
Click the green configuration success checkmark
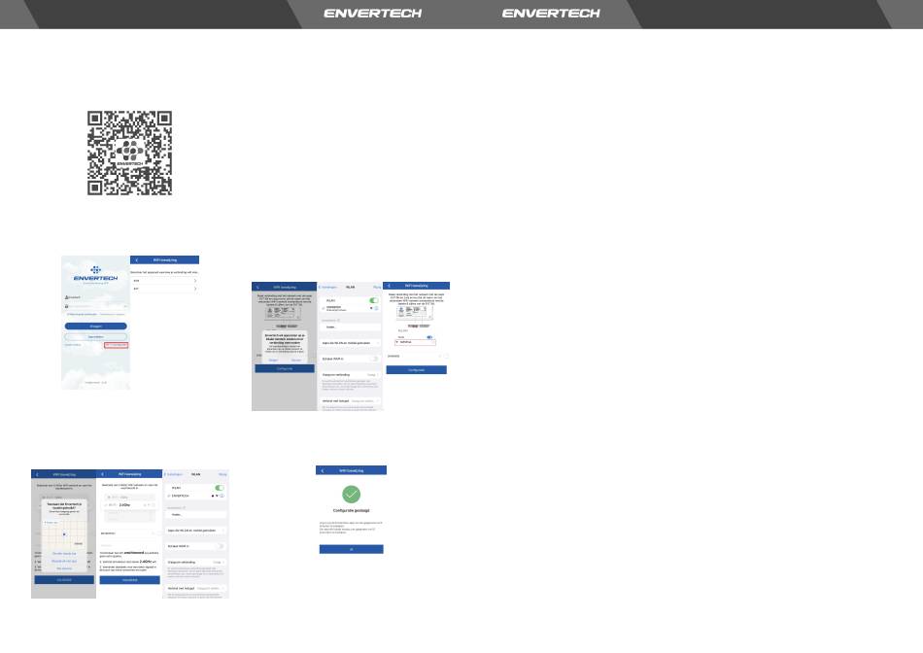point(351,494)
